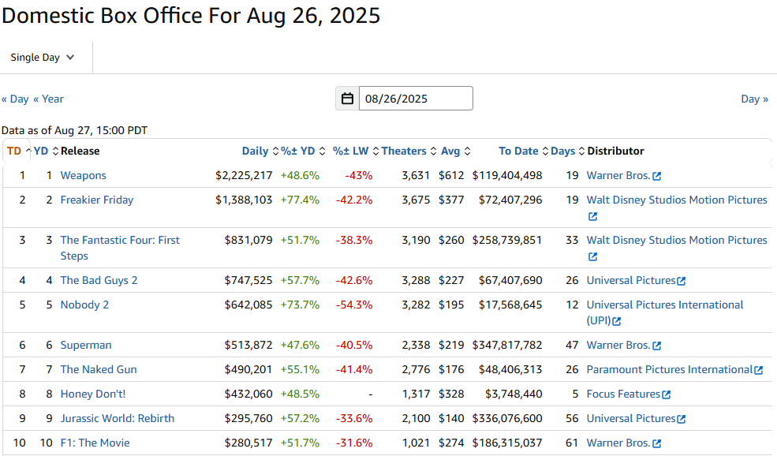
Task: Open Universal Pictures link for The Bad Guys 2
Action: (x=631, y=280)
